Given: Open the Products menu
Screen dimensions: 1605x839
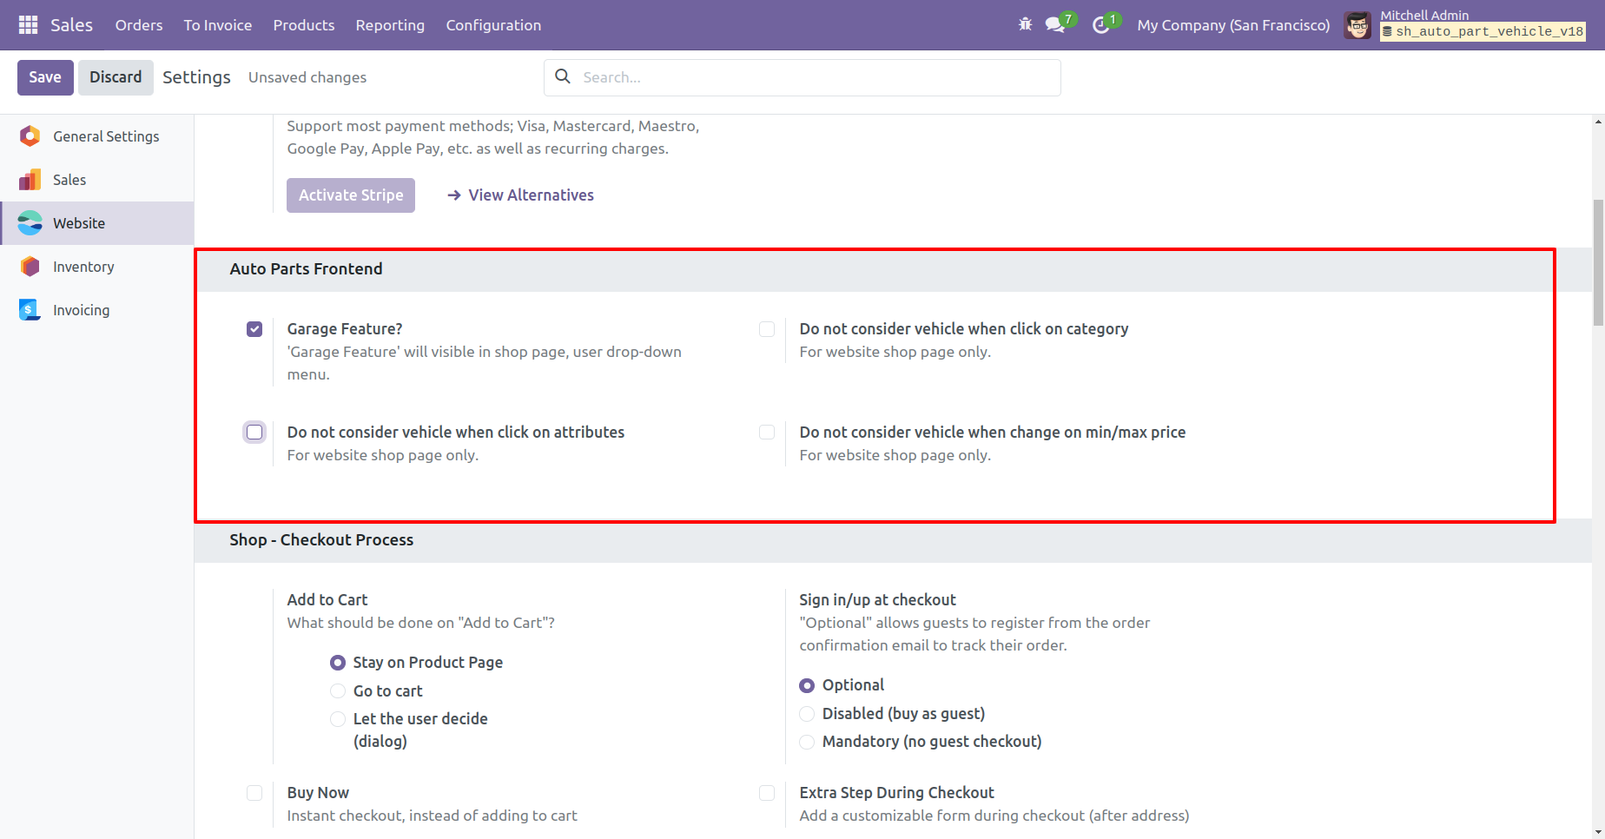Looking at the screenshot, I should (304, 25).
